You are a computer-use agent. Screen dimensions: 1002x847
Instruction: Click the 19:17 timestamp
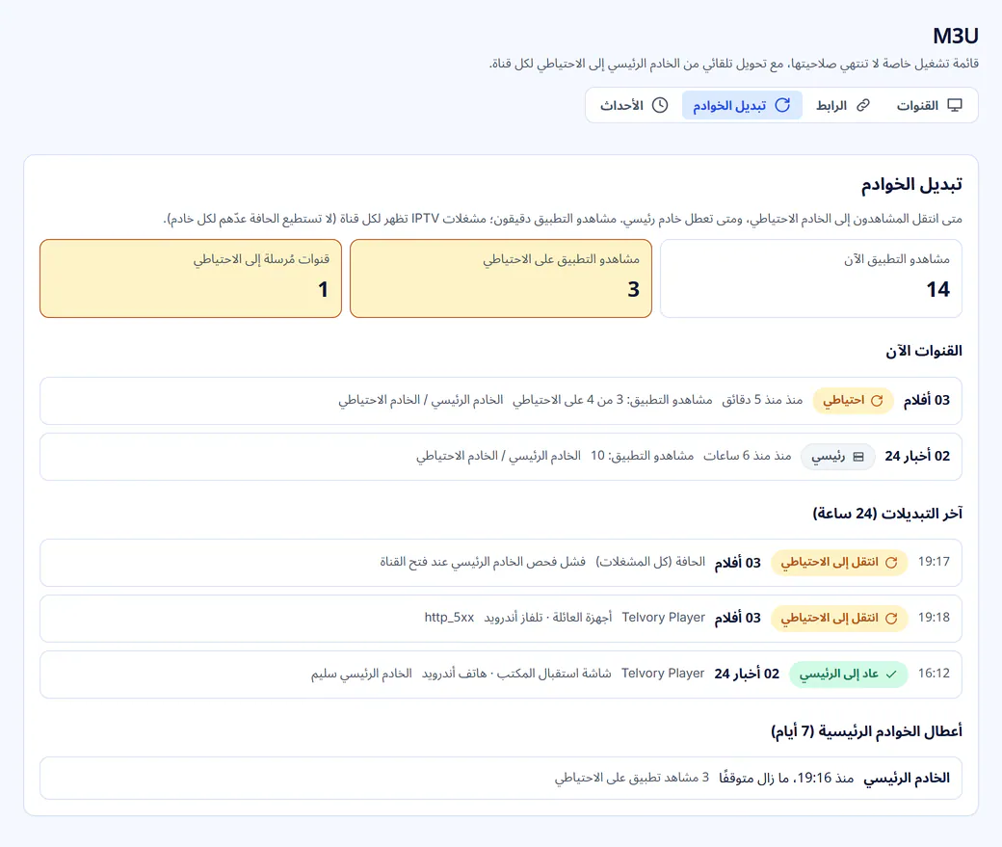tap(935, 562)
